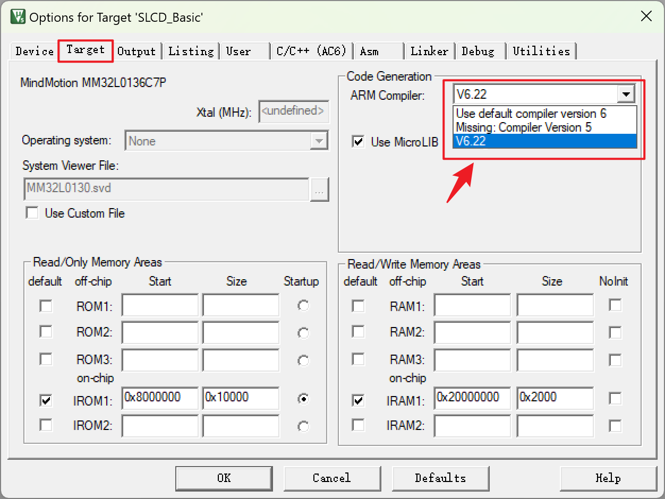Select the V6.22 compiler entry in list
The height and width of the screenshot is (499, 665).
click(x=531, y=141)
